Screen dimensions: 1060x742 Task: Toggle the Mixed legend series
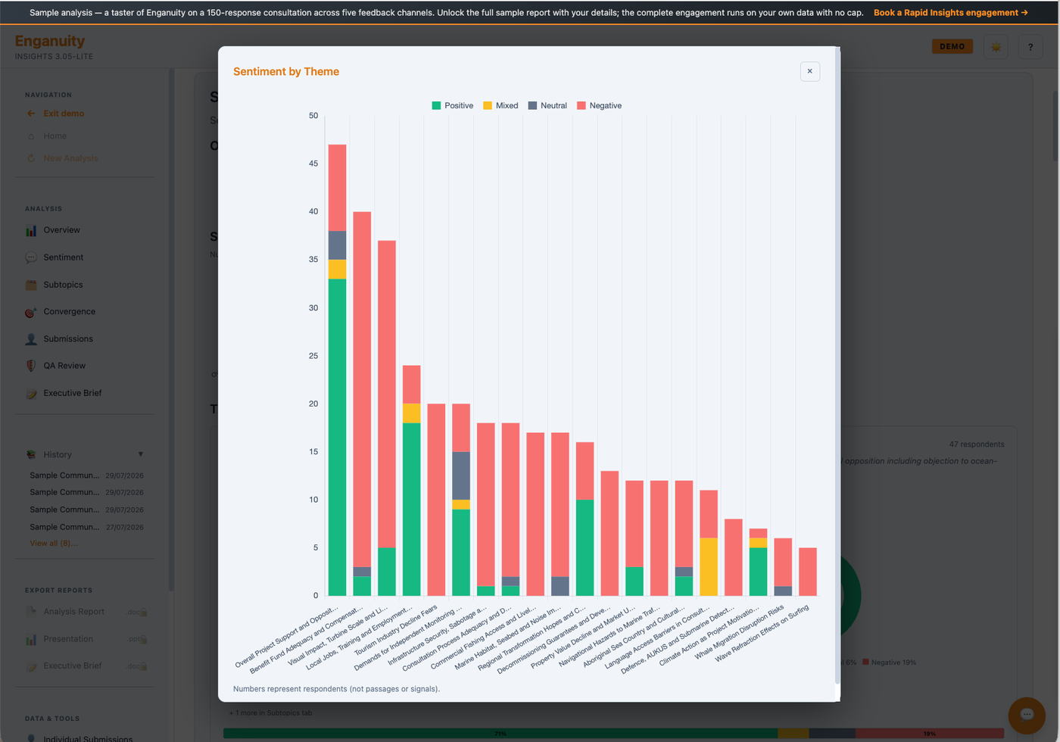(x=500, y=106)
